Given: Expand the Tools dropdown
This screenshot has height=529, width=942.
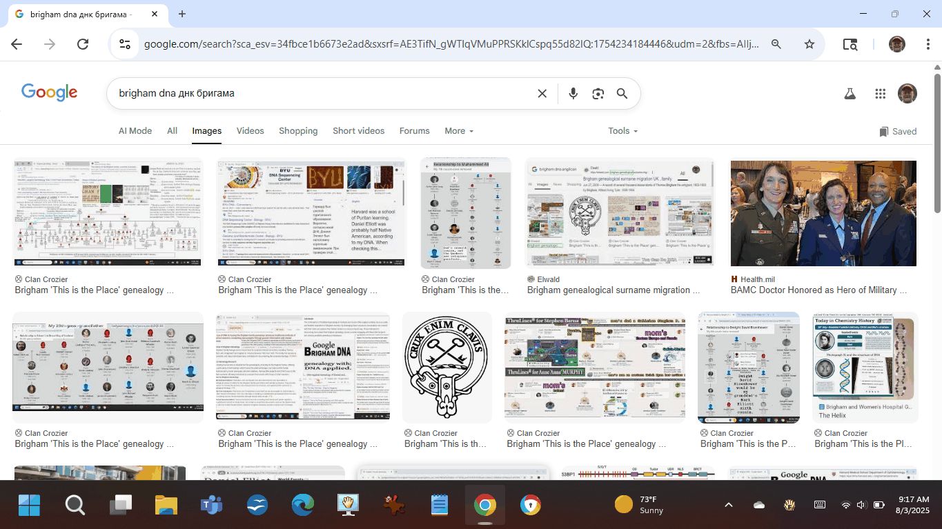Looking at the screenshot, I should tap(622, 131).
